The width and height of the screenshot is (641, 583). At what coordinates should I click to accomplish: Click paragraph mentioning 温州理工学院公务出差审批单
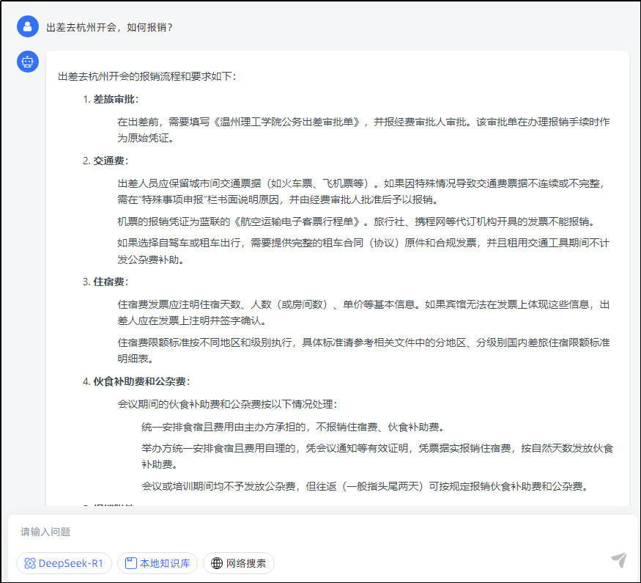click(363, 130)
